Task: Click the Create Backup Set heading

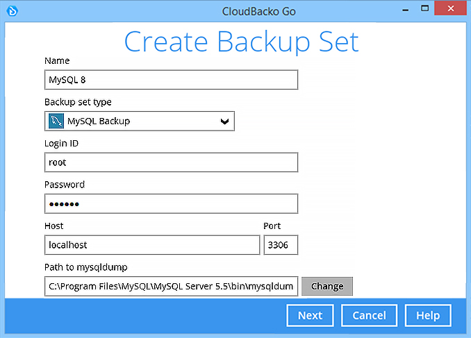Action: (241, 42)
